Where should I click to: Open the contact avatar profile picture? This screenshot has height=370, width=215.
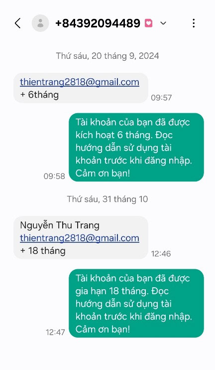[x=40, y=23]
